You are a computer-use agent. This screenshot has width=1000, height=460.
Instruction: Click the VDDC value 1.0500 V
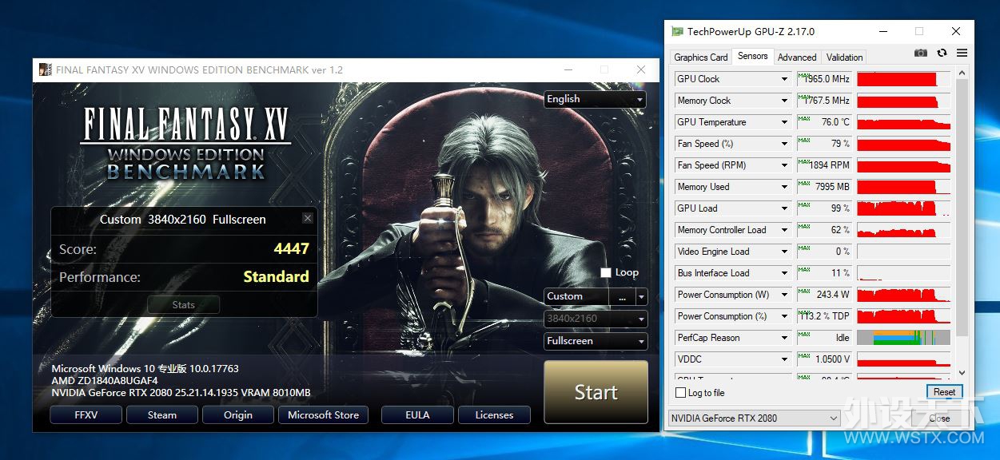pos(833,359)
